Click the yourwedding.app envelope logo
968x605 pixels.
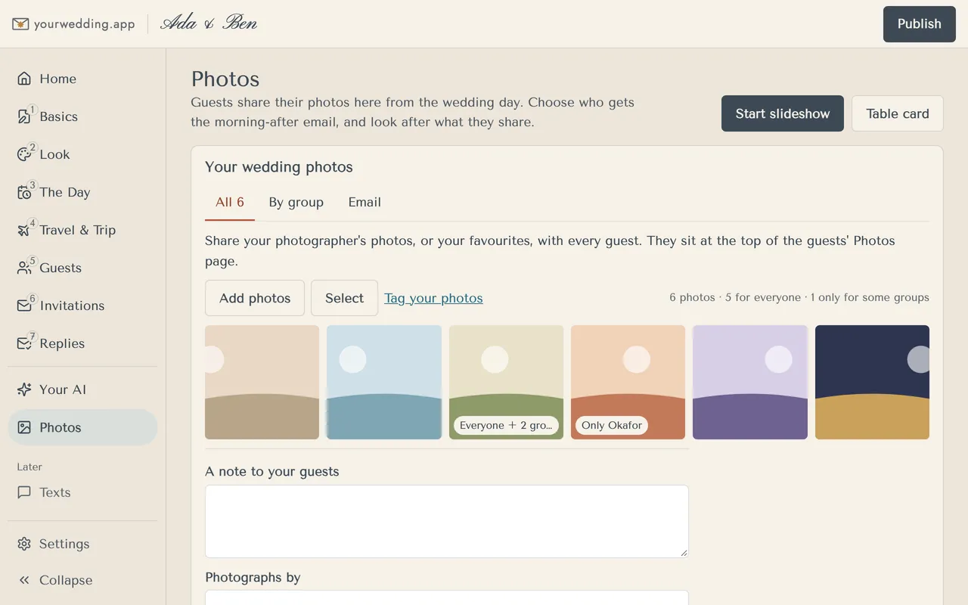pos(20,24)
